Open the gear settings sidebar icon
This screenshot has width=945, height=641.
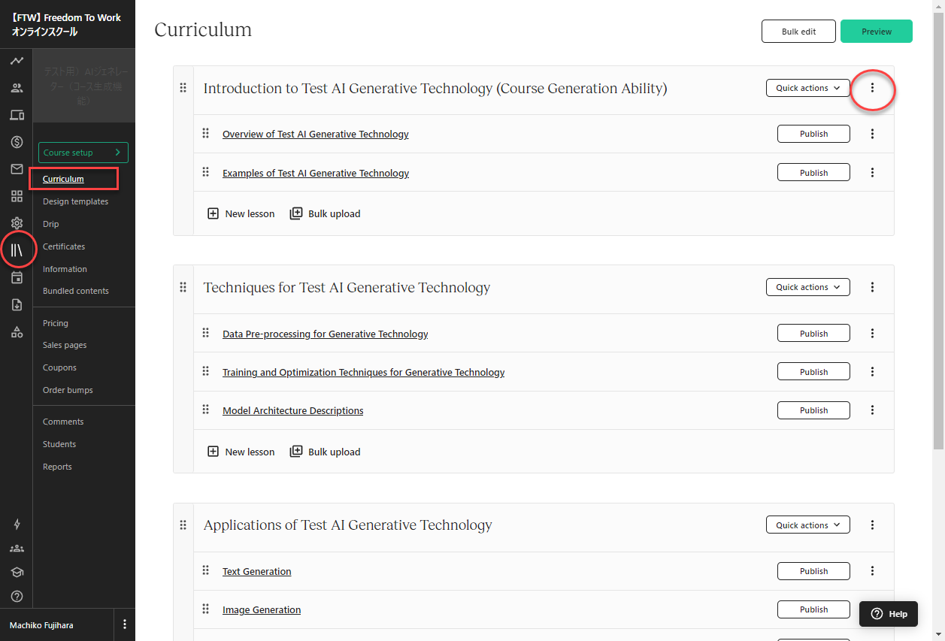[x=17, y=223]
